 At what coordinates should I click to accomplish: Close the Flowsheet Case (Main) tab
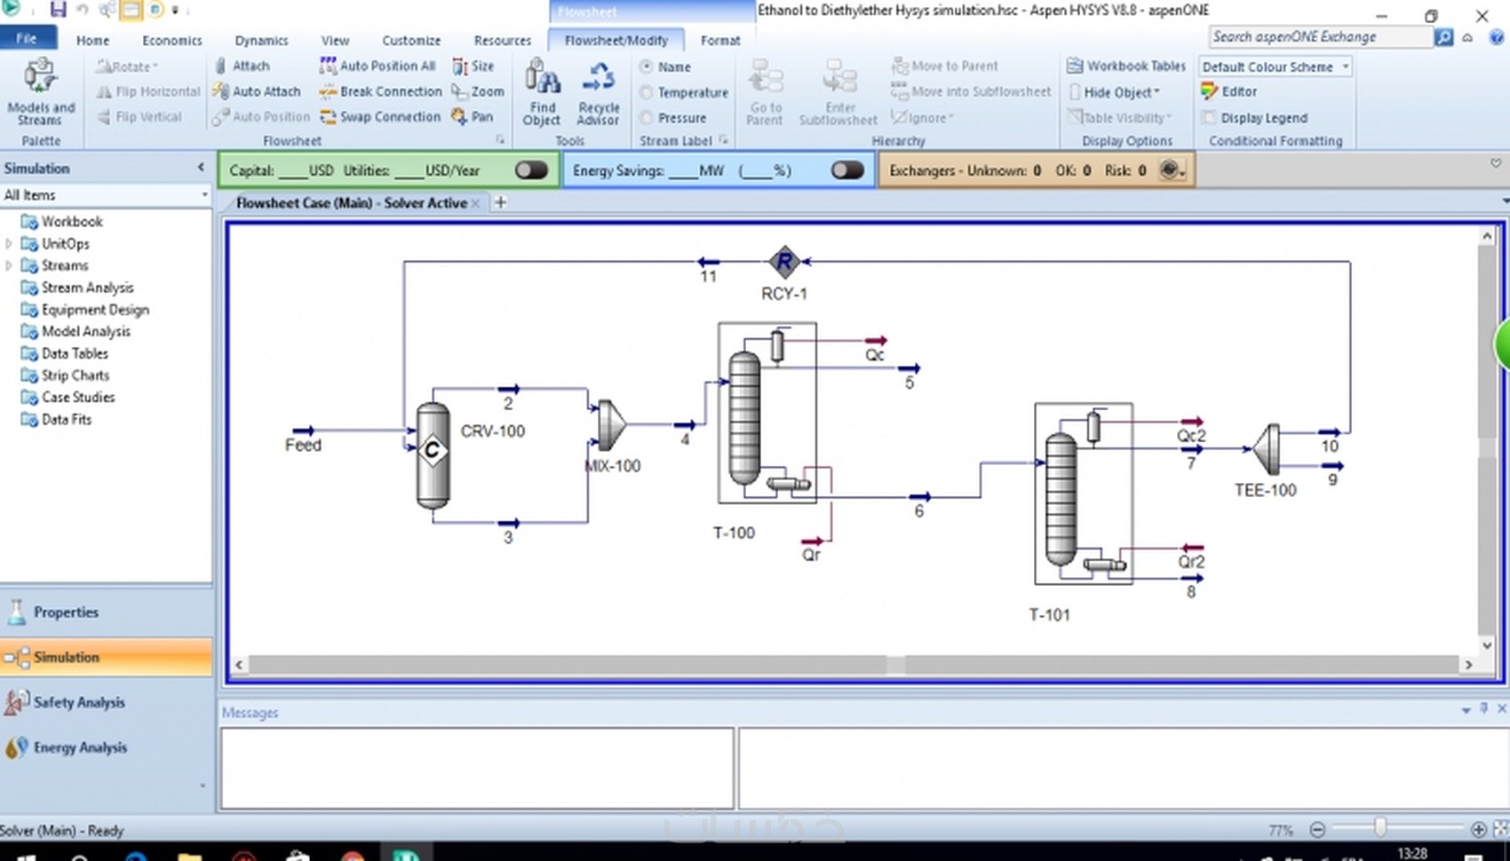coord(475,203)
